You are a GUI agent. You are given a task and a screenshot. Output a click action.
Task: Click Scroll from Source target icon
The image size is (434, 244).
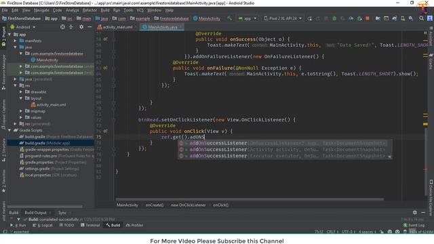click(x=62, y=27)
